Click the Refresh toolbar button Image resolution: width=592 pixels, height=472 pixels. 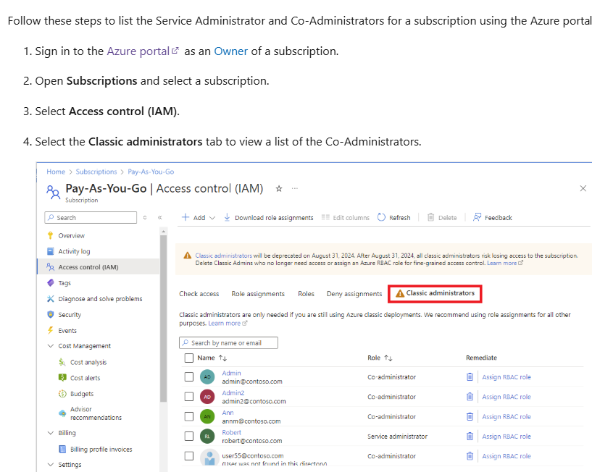[393, 218]
